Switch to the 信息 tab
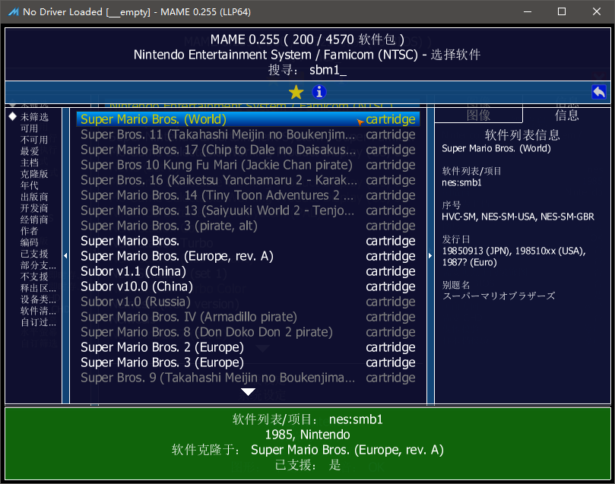 pyautogui.click(x=566, y=115)
